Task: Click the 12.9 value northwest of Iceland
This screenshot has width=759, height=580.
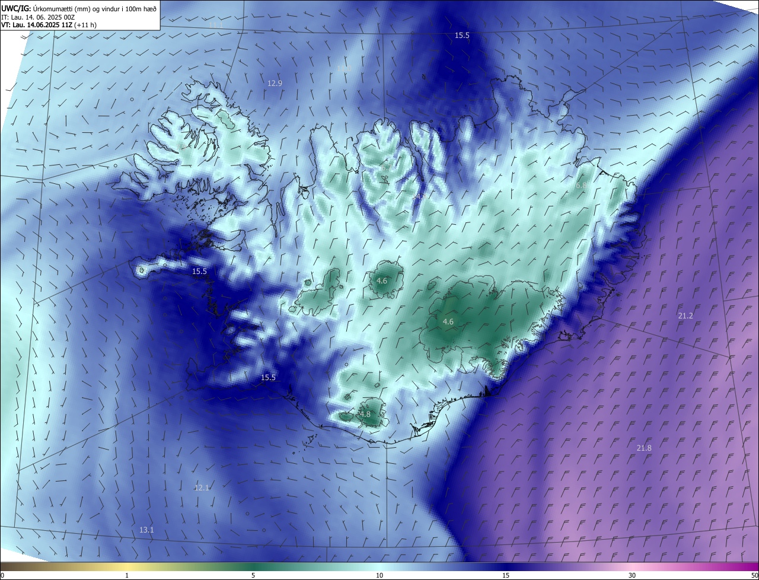Action: click(275, 84)
